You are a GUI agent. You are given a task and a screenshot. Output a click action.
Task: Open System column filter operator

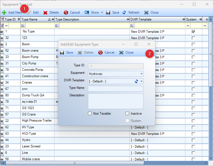[x=188, y=26]
